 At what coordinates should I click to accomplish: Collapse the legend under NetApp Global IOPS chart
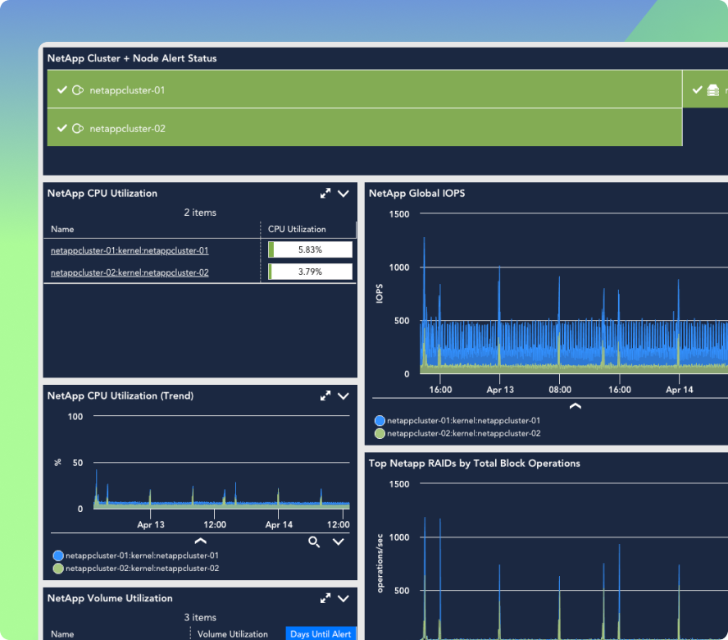pyautogui.click(x=576, y=406)
